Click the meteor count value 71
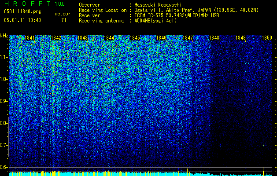The image size is (277, 176). [x=64, y=20]
